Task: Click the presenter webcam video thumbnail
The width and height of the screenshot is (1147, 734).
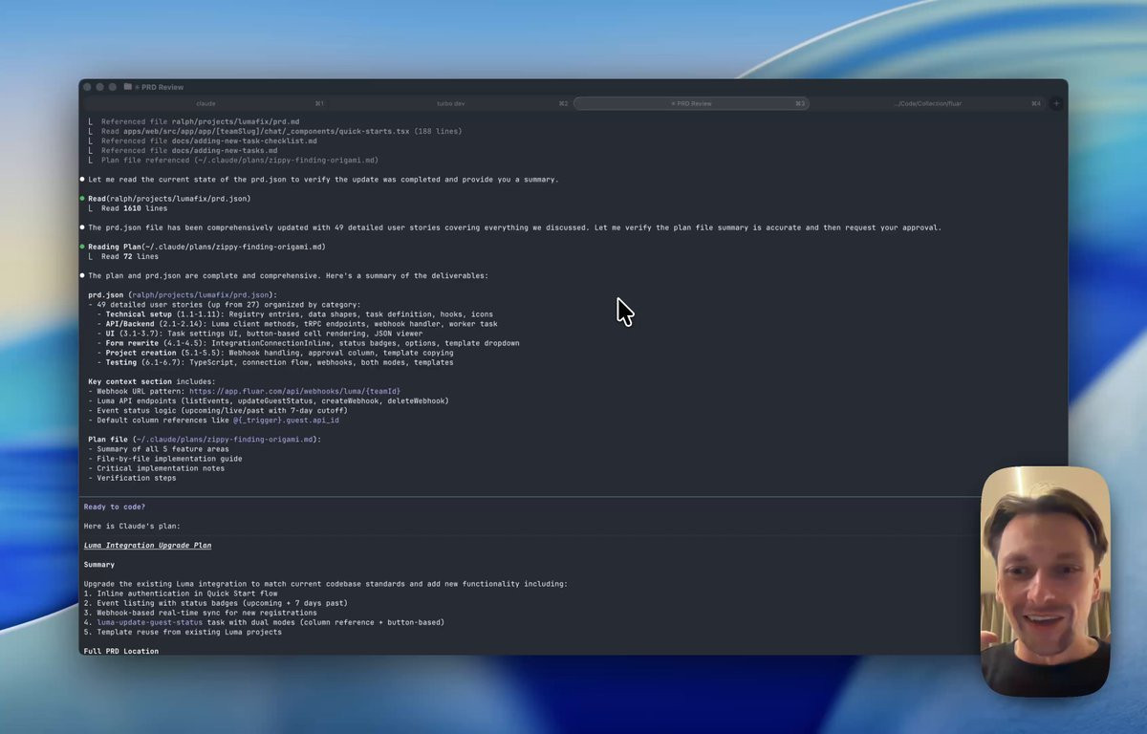Action: [1046, 581]
